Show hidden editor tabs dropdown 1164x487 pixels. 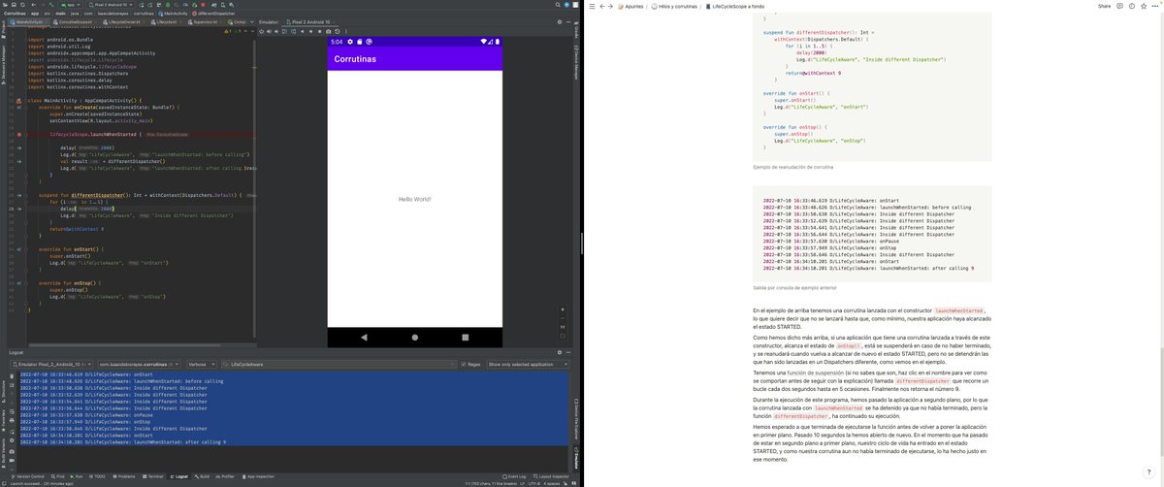coord(254,20)
